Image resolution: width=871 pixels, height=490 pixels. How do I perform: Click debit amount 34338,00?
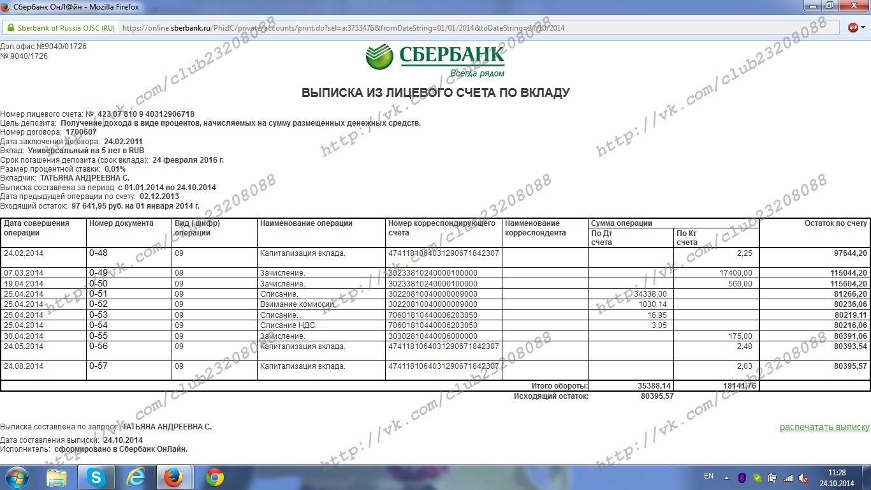[650, 294]
